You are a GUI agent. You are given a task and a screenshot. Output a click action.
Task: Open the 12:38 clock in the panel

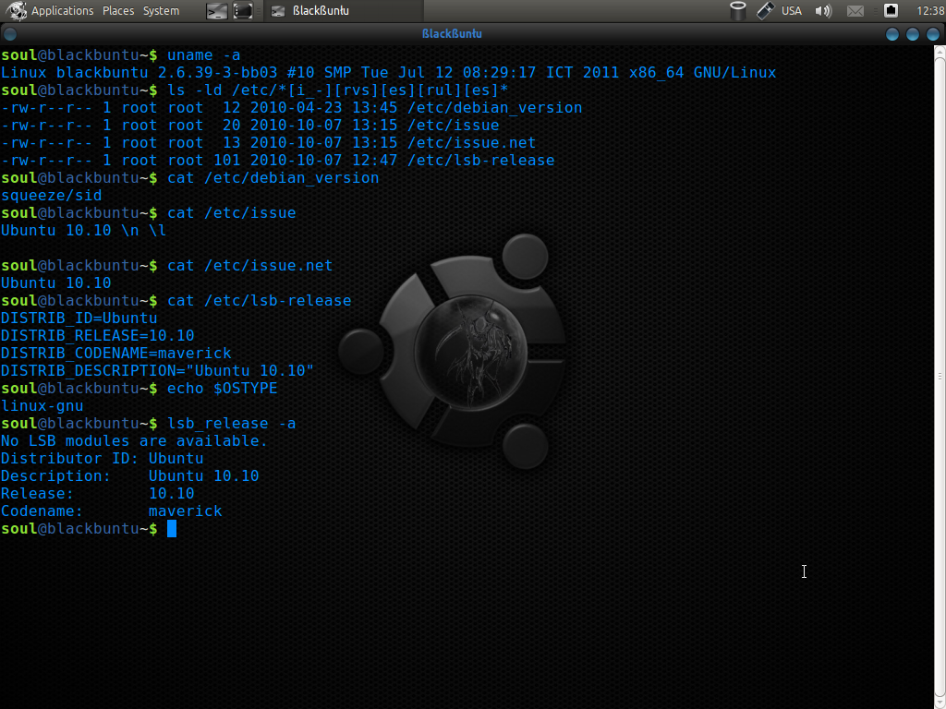point(930,11)
